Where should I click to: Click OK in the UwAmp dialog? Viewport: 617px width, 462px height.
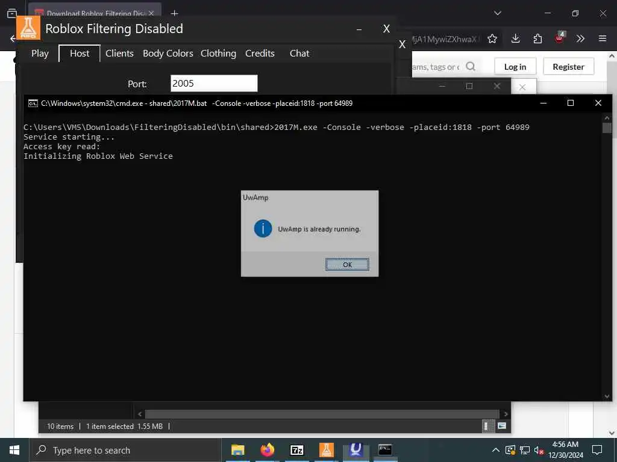click(x=347, y=265)
